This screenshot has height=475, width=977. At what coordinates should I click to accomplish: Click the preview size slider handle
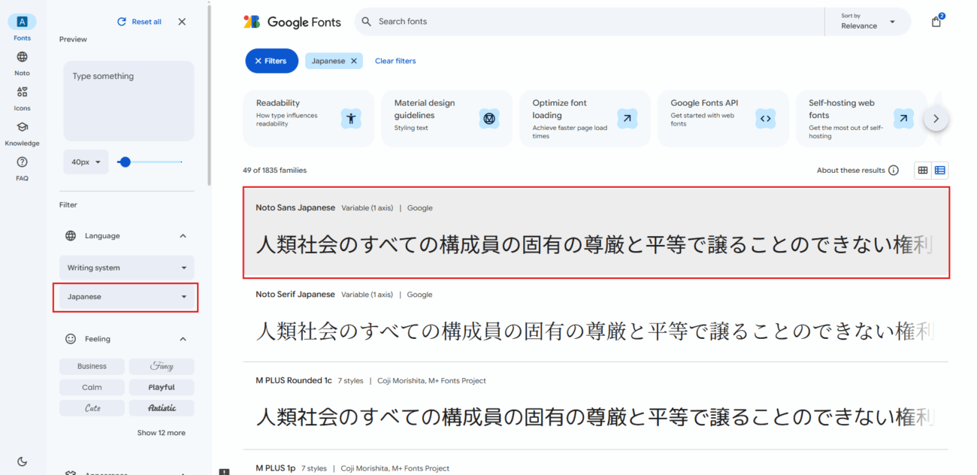click(x=125, y=162)
